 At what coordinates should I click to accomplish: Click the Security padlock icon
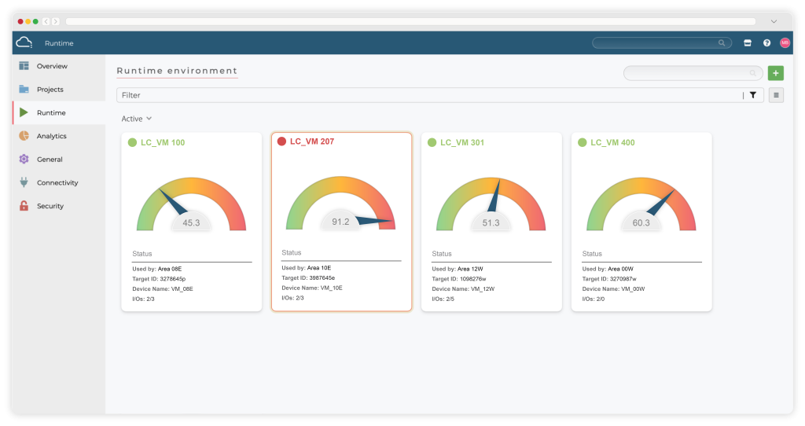point(24,206)
